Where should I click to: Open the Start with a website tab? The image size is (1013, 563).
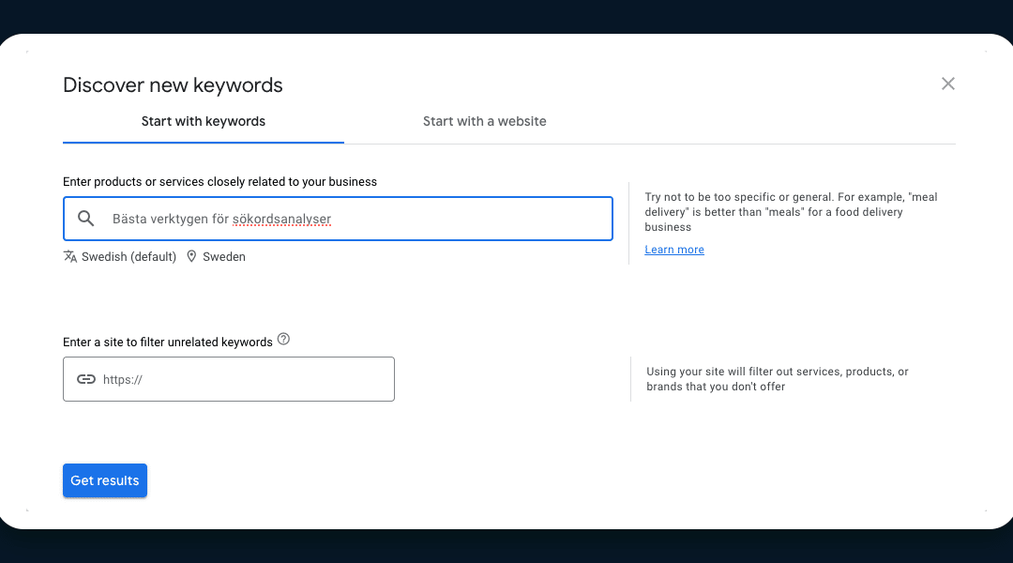pyautogui.click(x=485, y=122)
